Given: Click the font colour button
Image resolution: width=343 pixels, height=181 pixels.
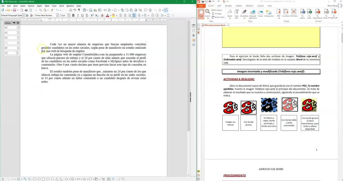Looking at the screenshot, I should [x=107, y=15].
